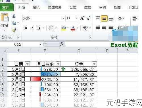This screenshot has height=108, width=142.
Task: Apply cell borders button
Action: [51, 28]
